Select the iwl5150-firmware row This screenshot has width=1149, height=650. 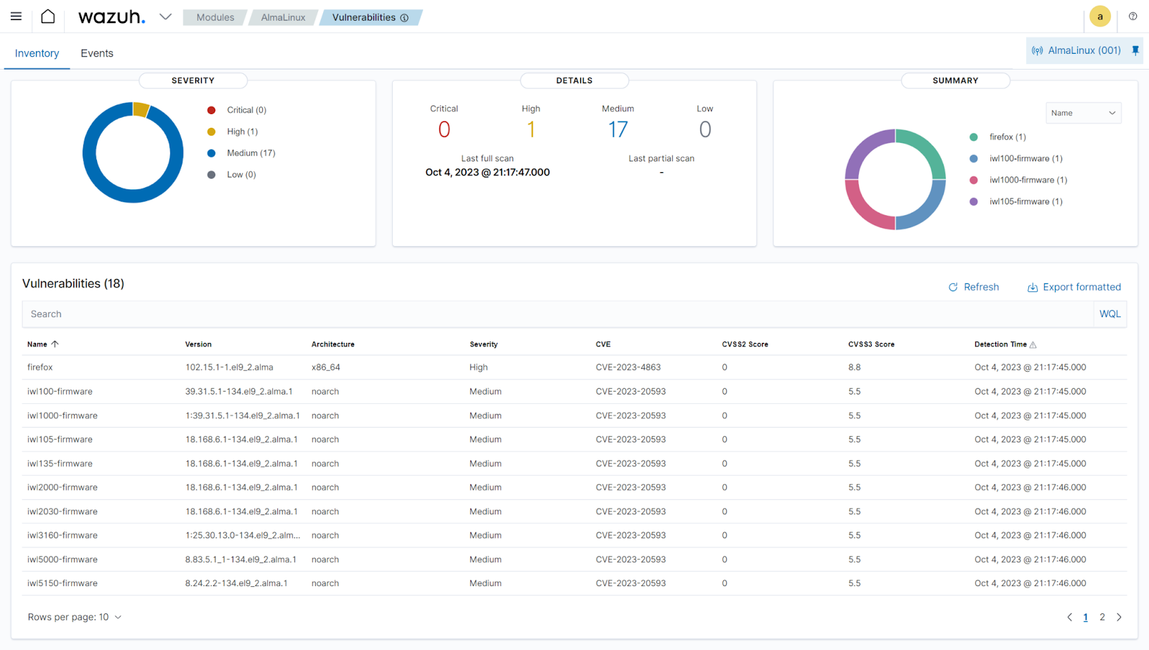pyautogui.click(x=574, y=583)
